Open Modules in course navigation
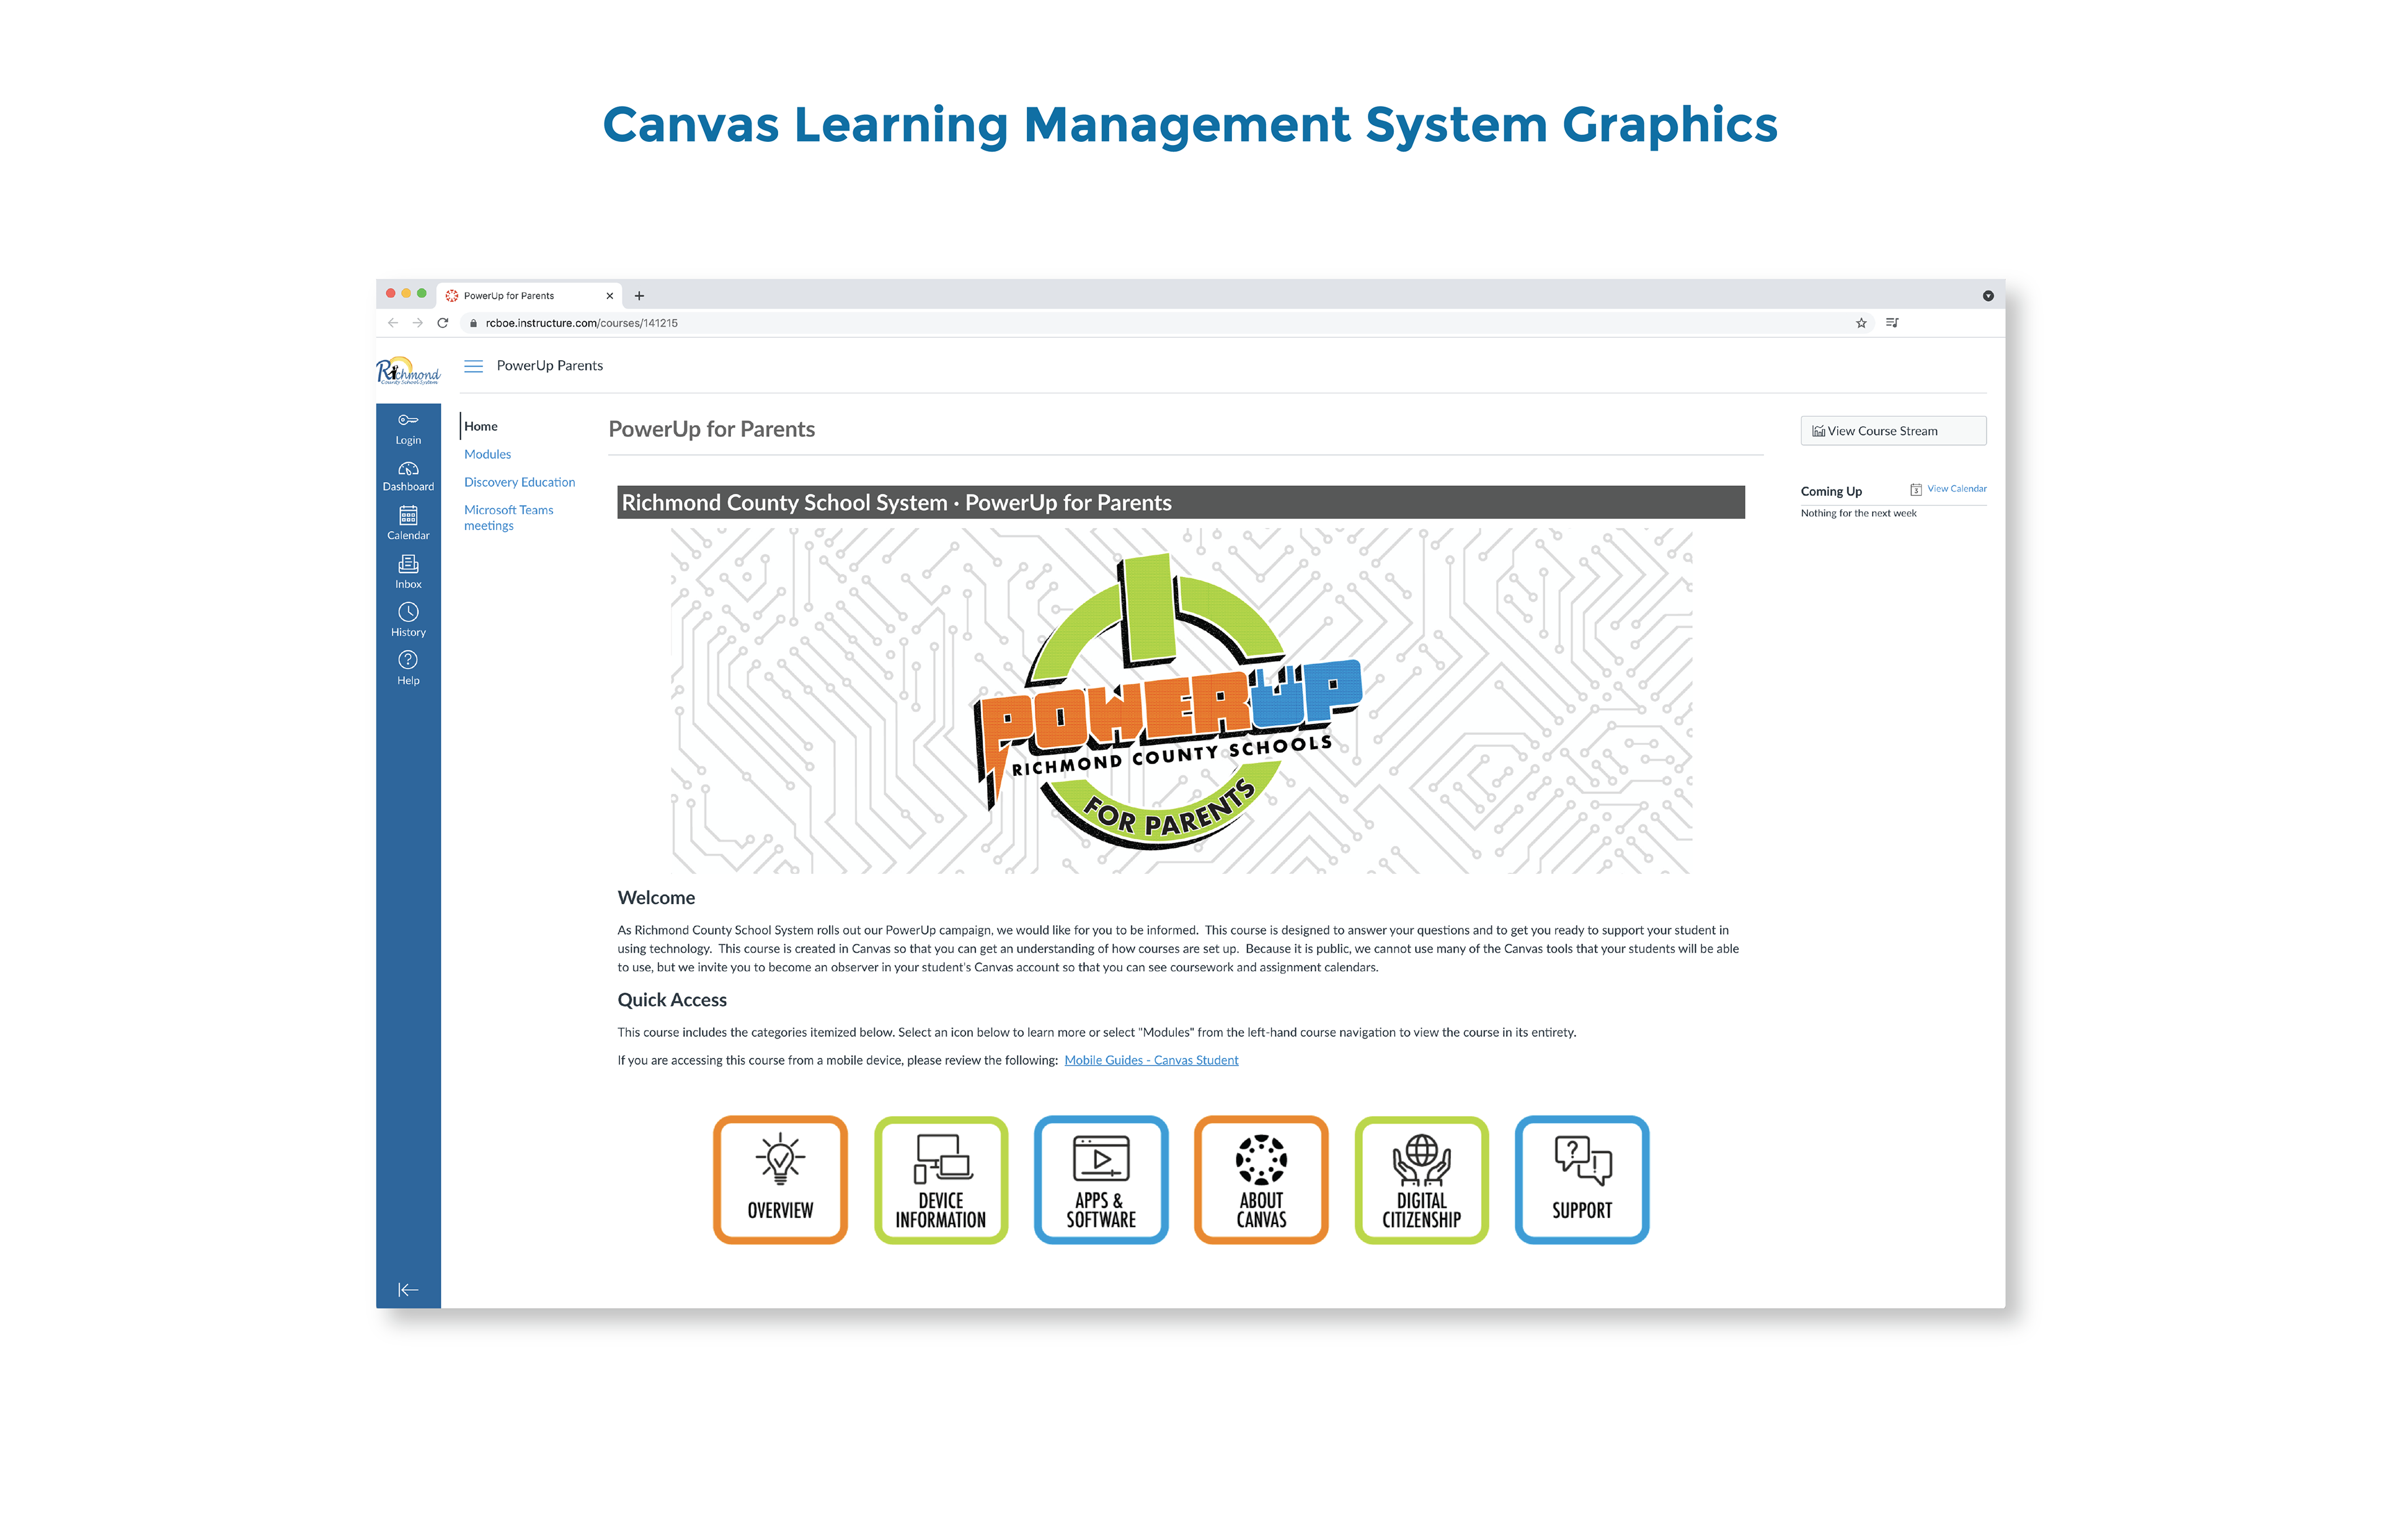Viewport: 2381px width, 1540px height. tap(487, 454)
